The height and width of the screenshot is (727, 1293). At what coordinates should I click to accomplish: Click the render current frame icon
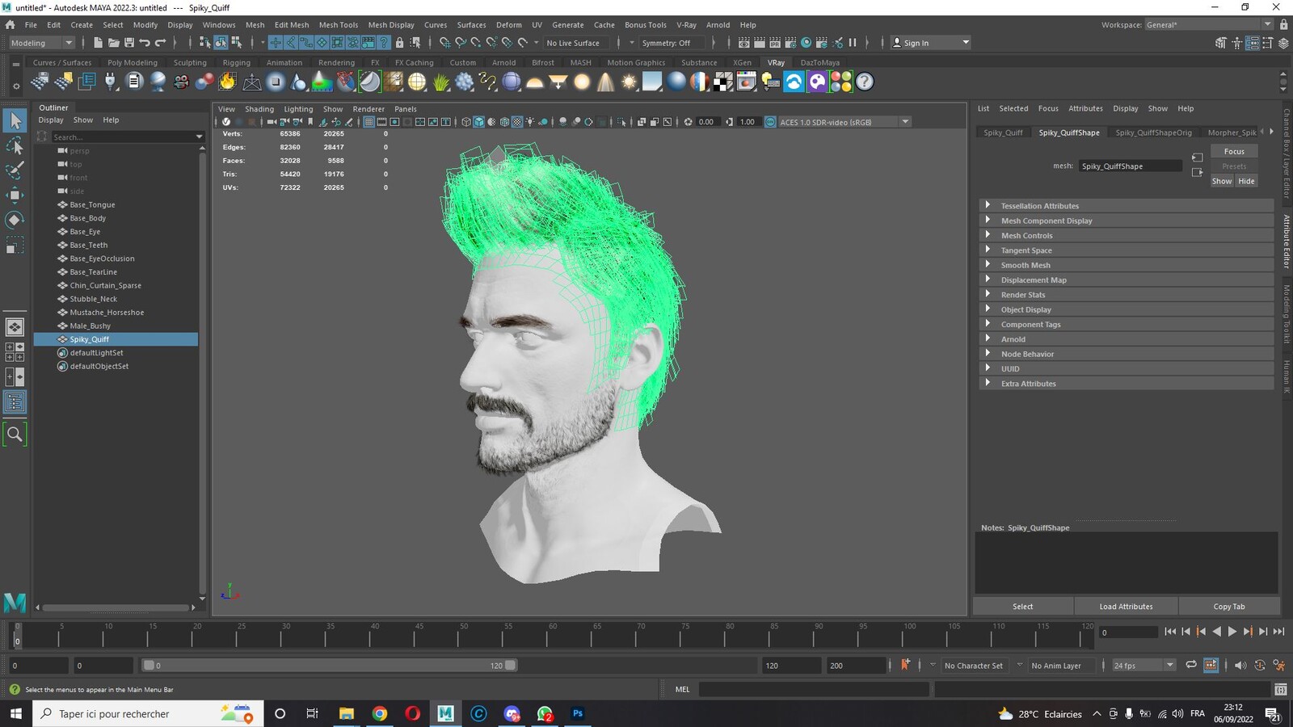tap(760, 43)
